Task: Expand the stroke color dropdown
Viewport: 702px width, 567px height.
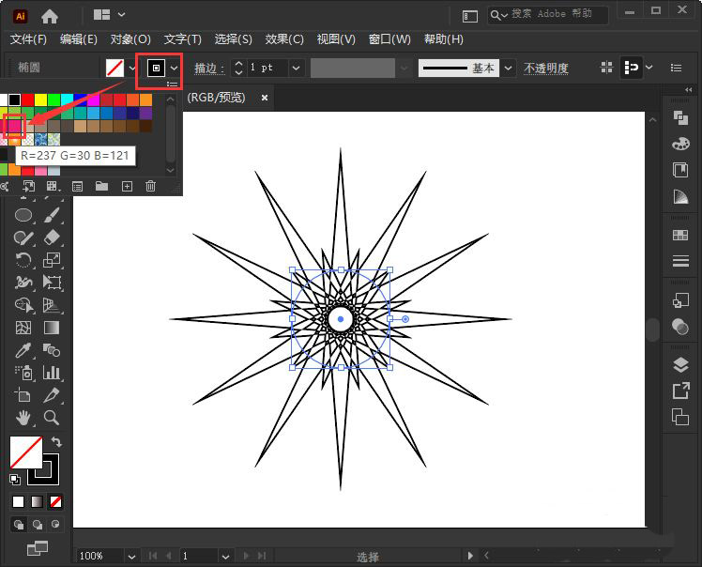Action: 174,68
